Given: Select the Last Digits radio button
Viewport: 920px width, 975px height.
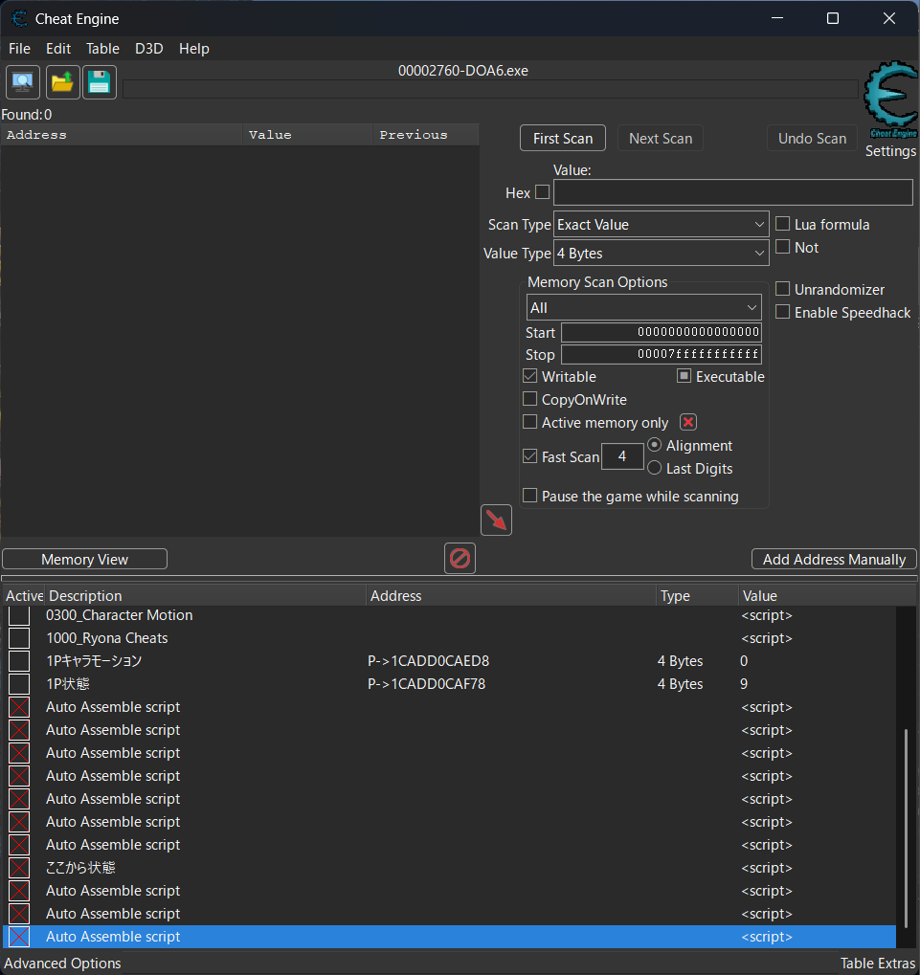Looking at the screenshot, I should 655,468.
